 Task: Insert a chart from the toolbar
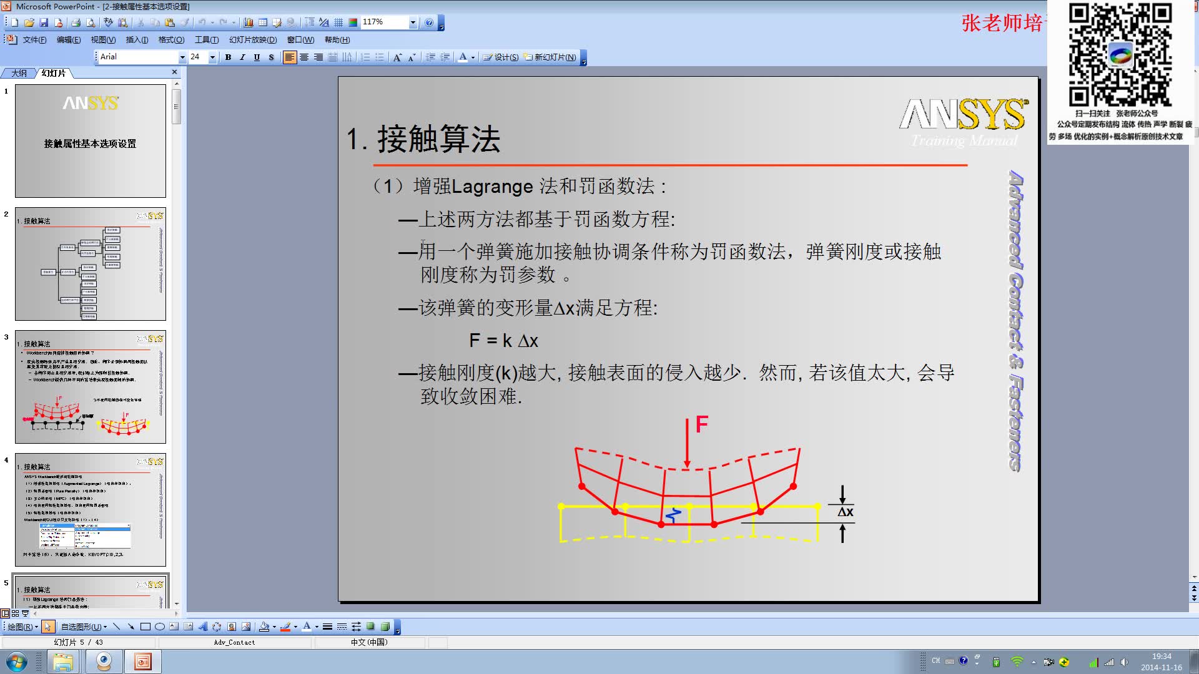click(248, 23)
